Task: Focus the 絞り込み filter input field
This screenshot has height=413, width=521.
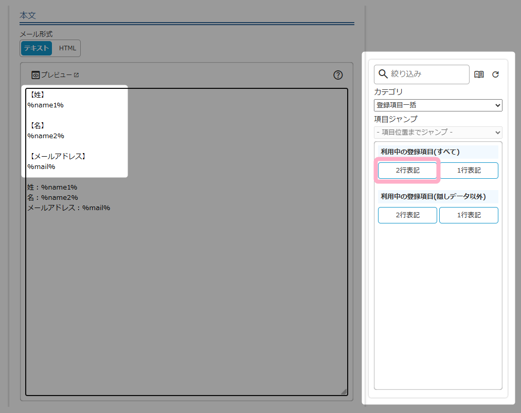Action: [428, 74]
